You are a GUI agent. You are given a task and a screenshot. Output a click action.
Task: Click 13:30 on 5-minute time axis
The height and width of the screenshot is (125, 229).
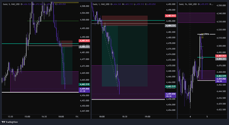coord(10,116)
